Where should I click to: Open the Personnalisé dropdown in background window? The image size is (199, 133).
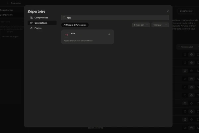coord(188,47)
